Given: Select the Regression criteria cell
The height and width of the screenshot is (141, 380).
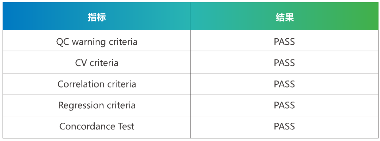Looking at the screenshot, I should [x=97, y=105].
